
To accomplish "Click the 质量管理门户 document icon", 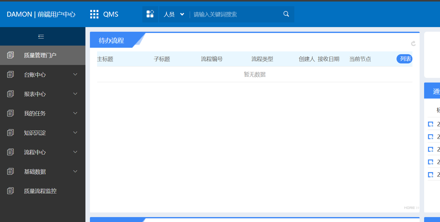I will point(11,55).
